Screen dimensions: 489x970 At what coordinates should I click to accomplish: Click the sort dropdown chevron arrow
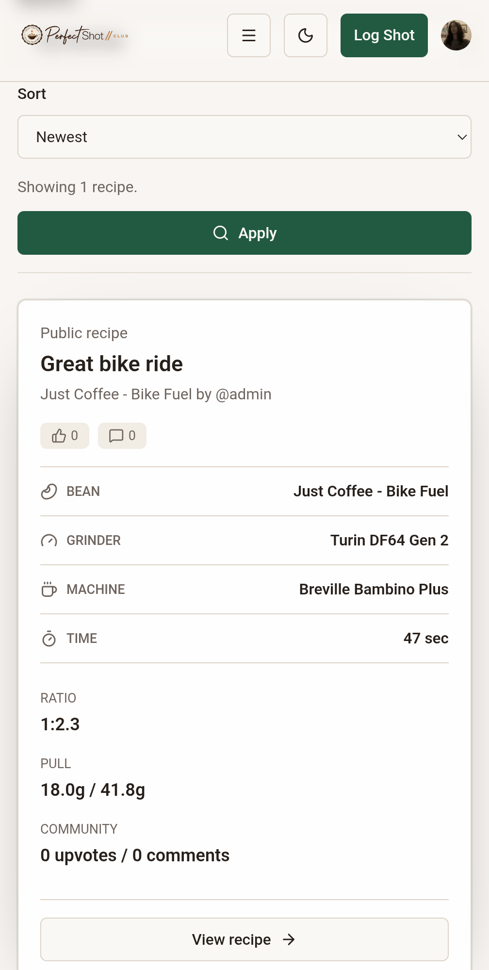click(x=462, y=137)
